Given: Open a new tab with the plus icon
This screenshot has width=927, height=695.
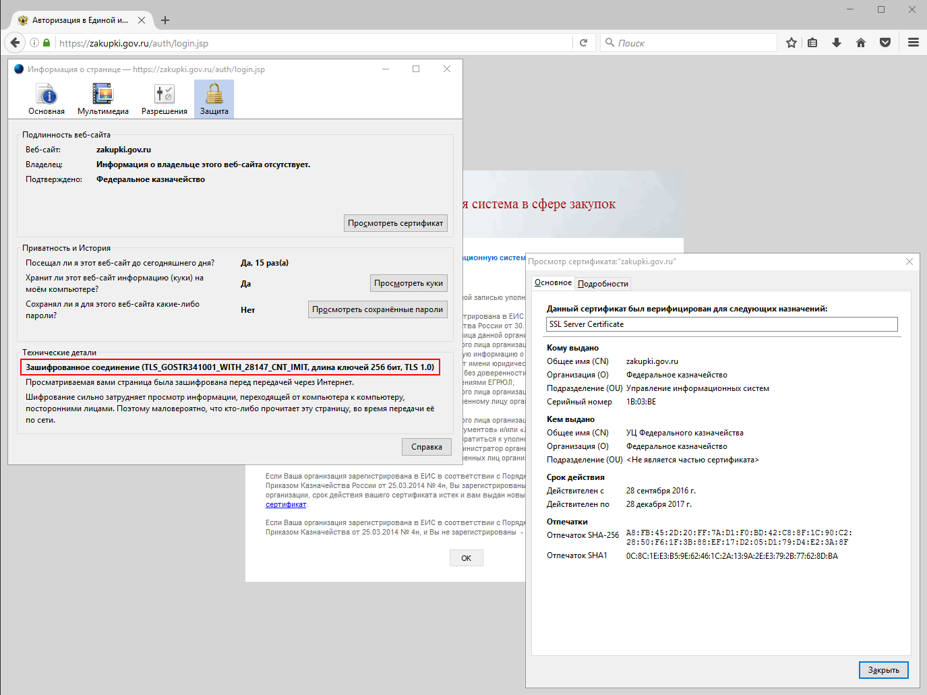Looking at the screenshot, I should pyautogui.click(x=165, y=20).
